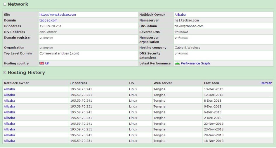Select the Reverse DNS unknown value
276x148 pixels.
point(181,32)
